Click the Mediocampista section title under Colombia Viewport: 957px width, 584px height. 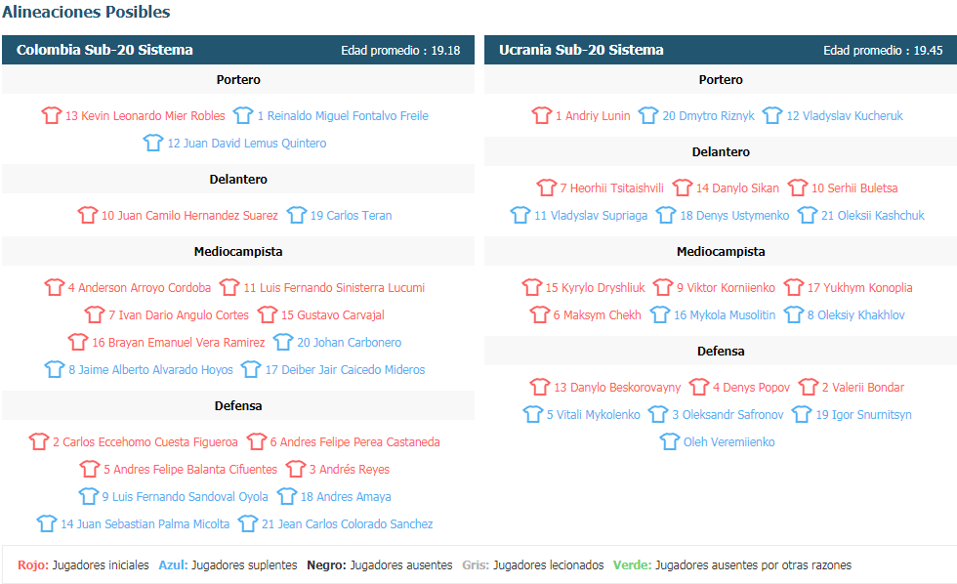click(238, 251)
